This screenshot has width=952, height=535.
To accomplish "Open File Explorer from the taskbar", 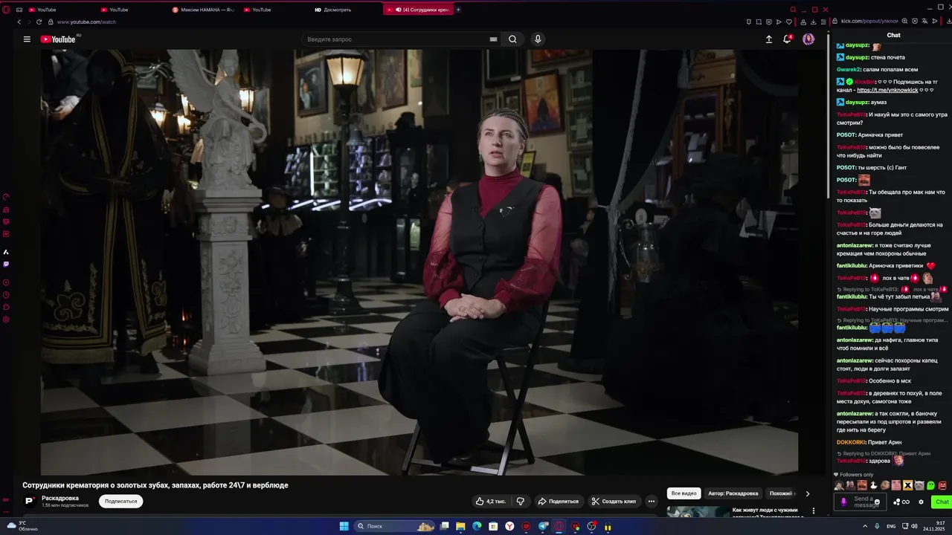I will click(460, 526).
